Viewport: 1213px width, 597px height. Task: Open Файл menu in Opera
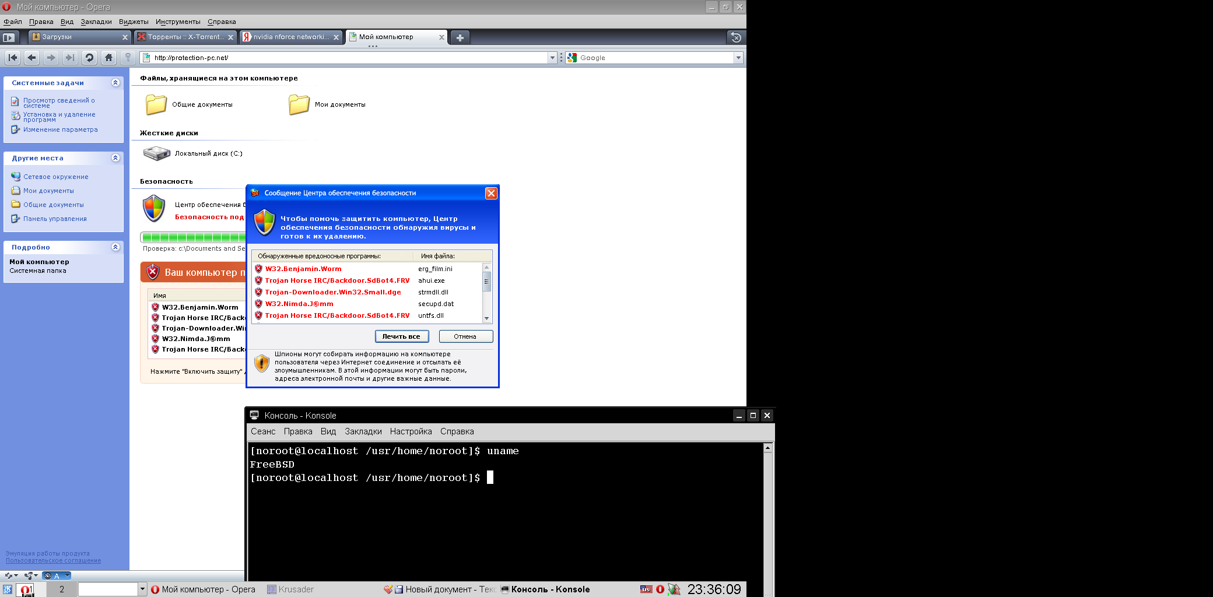(x=13, y=22)
